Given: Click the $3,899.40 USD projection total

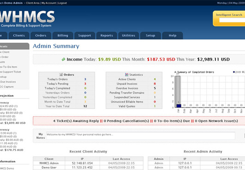Looking at the screenshot, I should point(15,123).
